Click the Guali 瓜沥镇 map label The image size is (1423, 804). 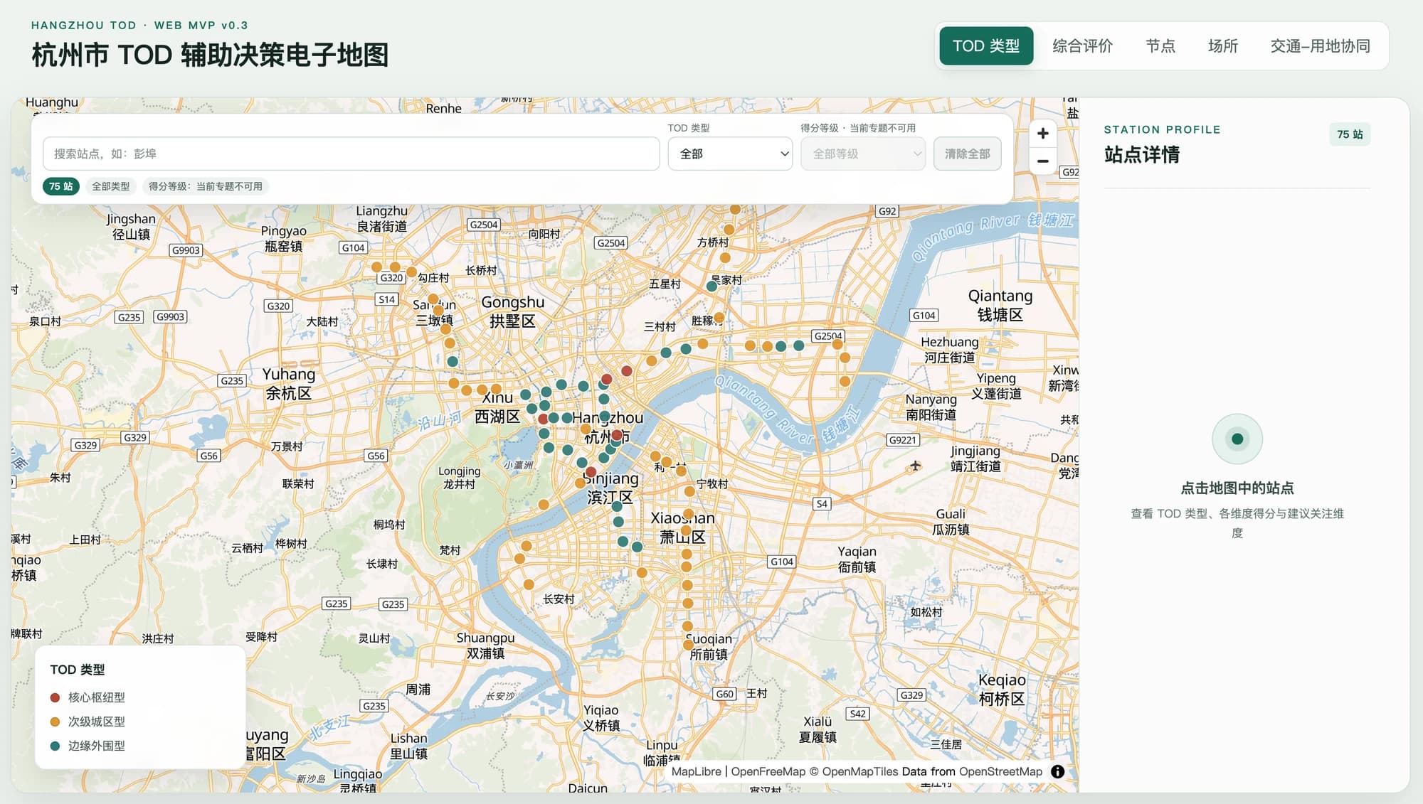tap(951, 522)
